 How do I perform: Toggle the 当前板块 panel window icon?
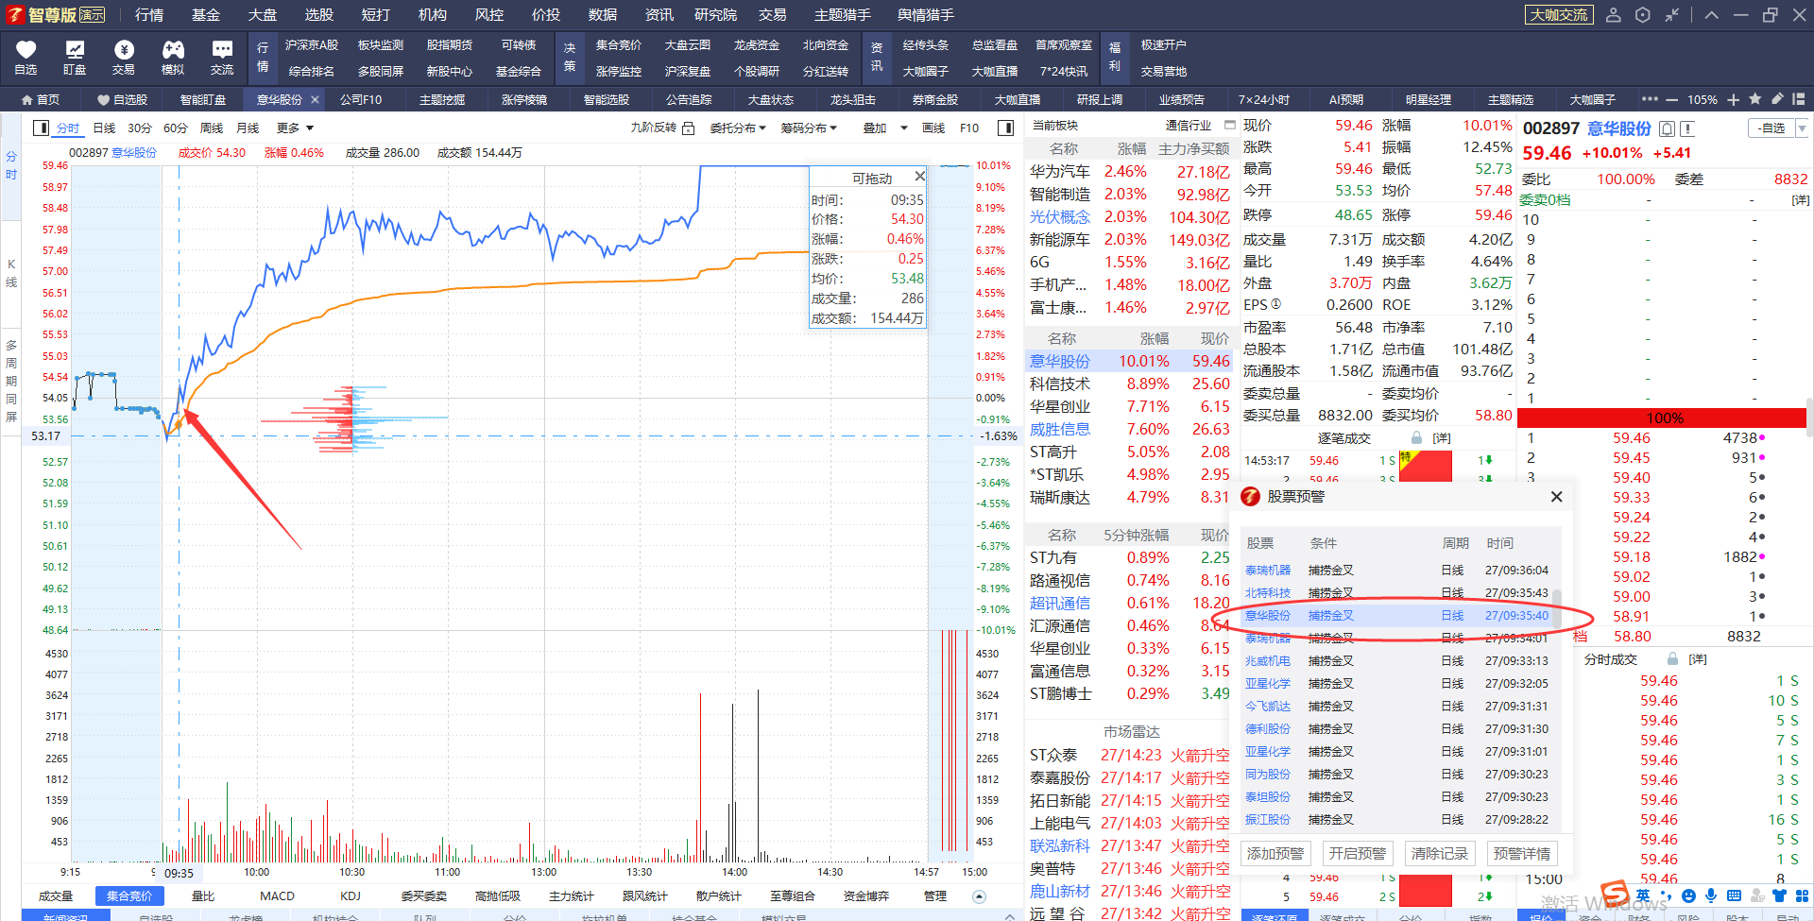1229,125
